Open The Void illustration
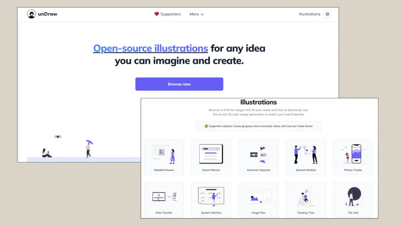 click(353, 200)
